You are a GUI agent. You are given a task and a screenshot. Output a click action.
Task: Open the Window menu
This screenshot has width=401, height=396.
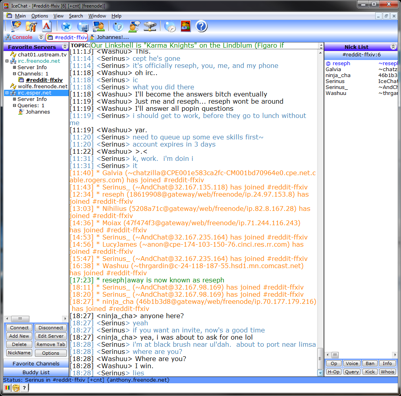click(x=97, y=16)
